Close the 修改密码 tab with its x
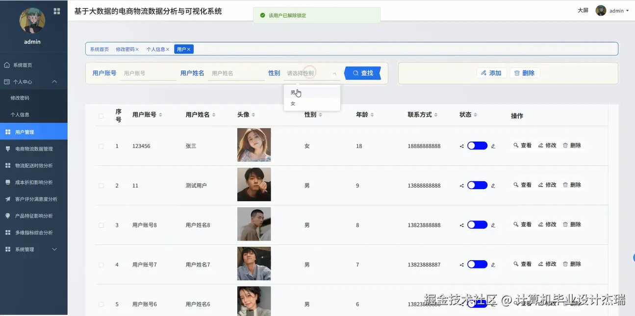635x316 pixels. coord(137,49)
